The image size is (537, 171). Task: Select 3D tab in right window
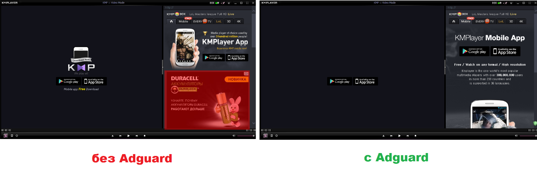(x=511, y=21)
